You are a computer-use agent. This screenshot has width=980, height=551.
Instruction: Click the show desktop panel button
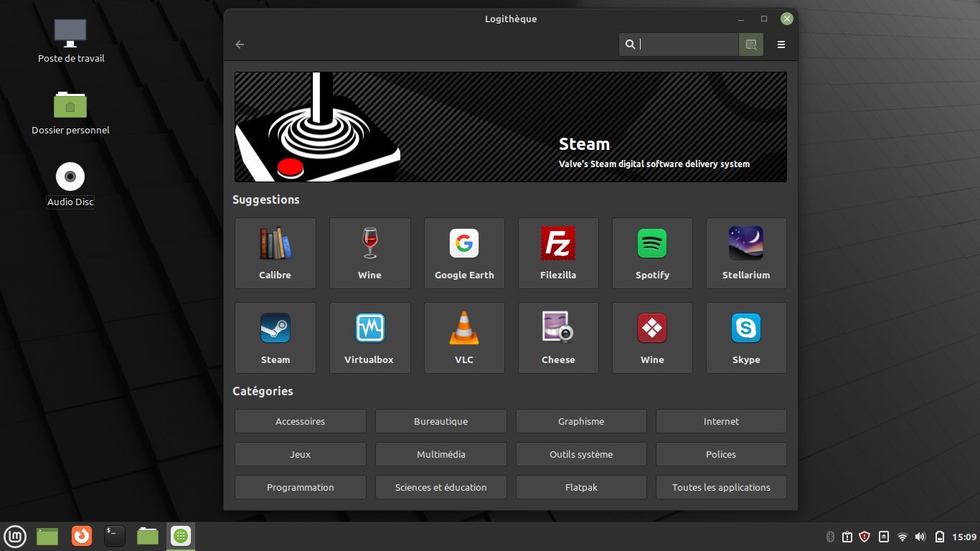[47, 536]
